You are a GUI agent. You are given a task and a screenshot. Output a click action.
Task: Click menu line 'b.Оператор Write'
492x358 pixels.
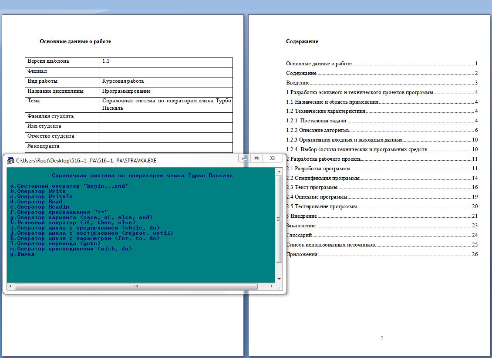point(38,191)
